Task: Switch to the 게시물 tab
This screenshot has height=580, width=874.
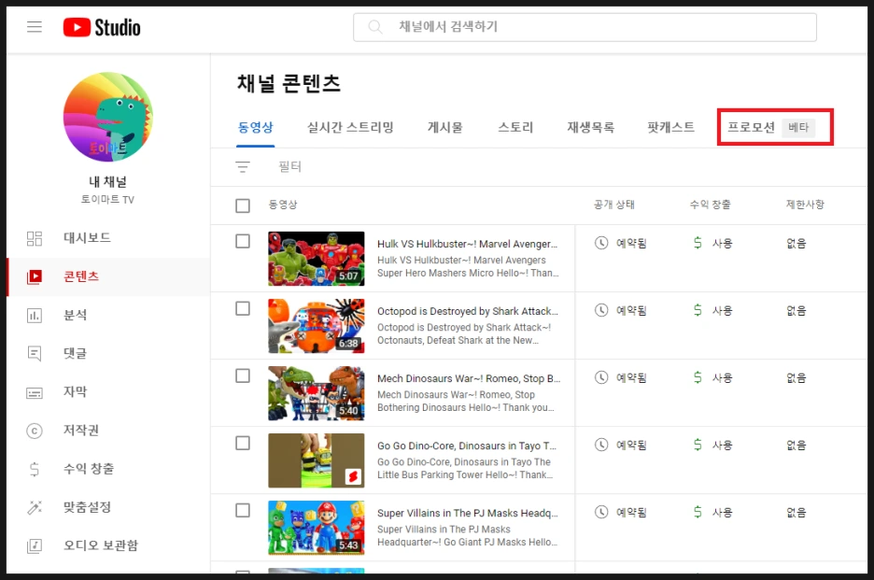Action: tap(444, 128)
